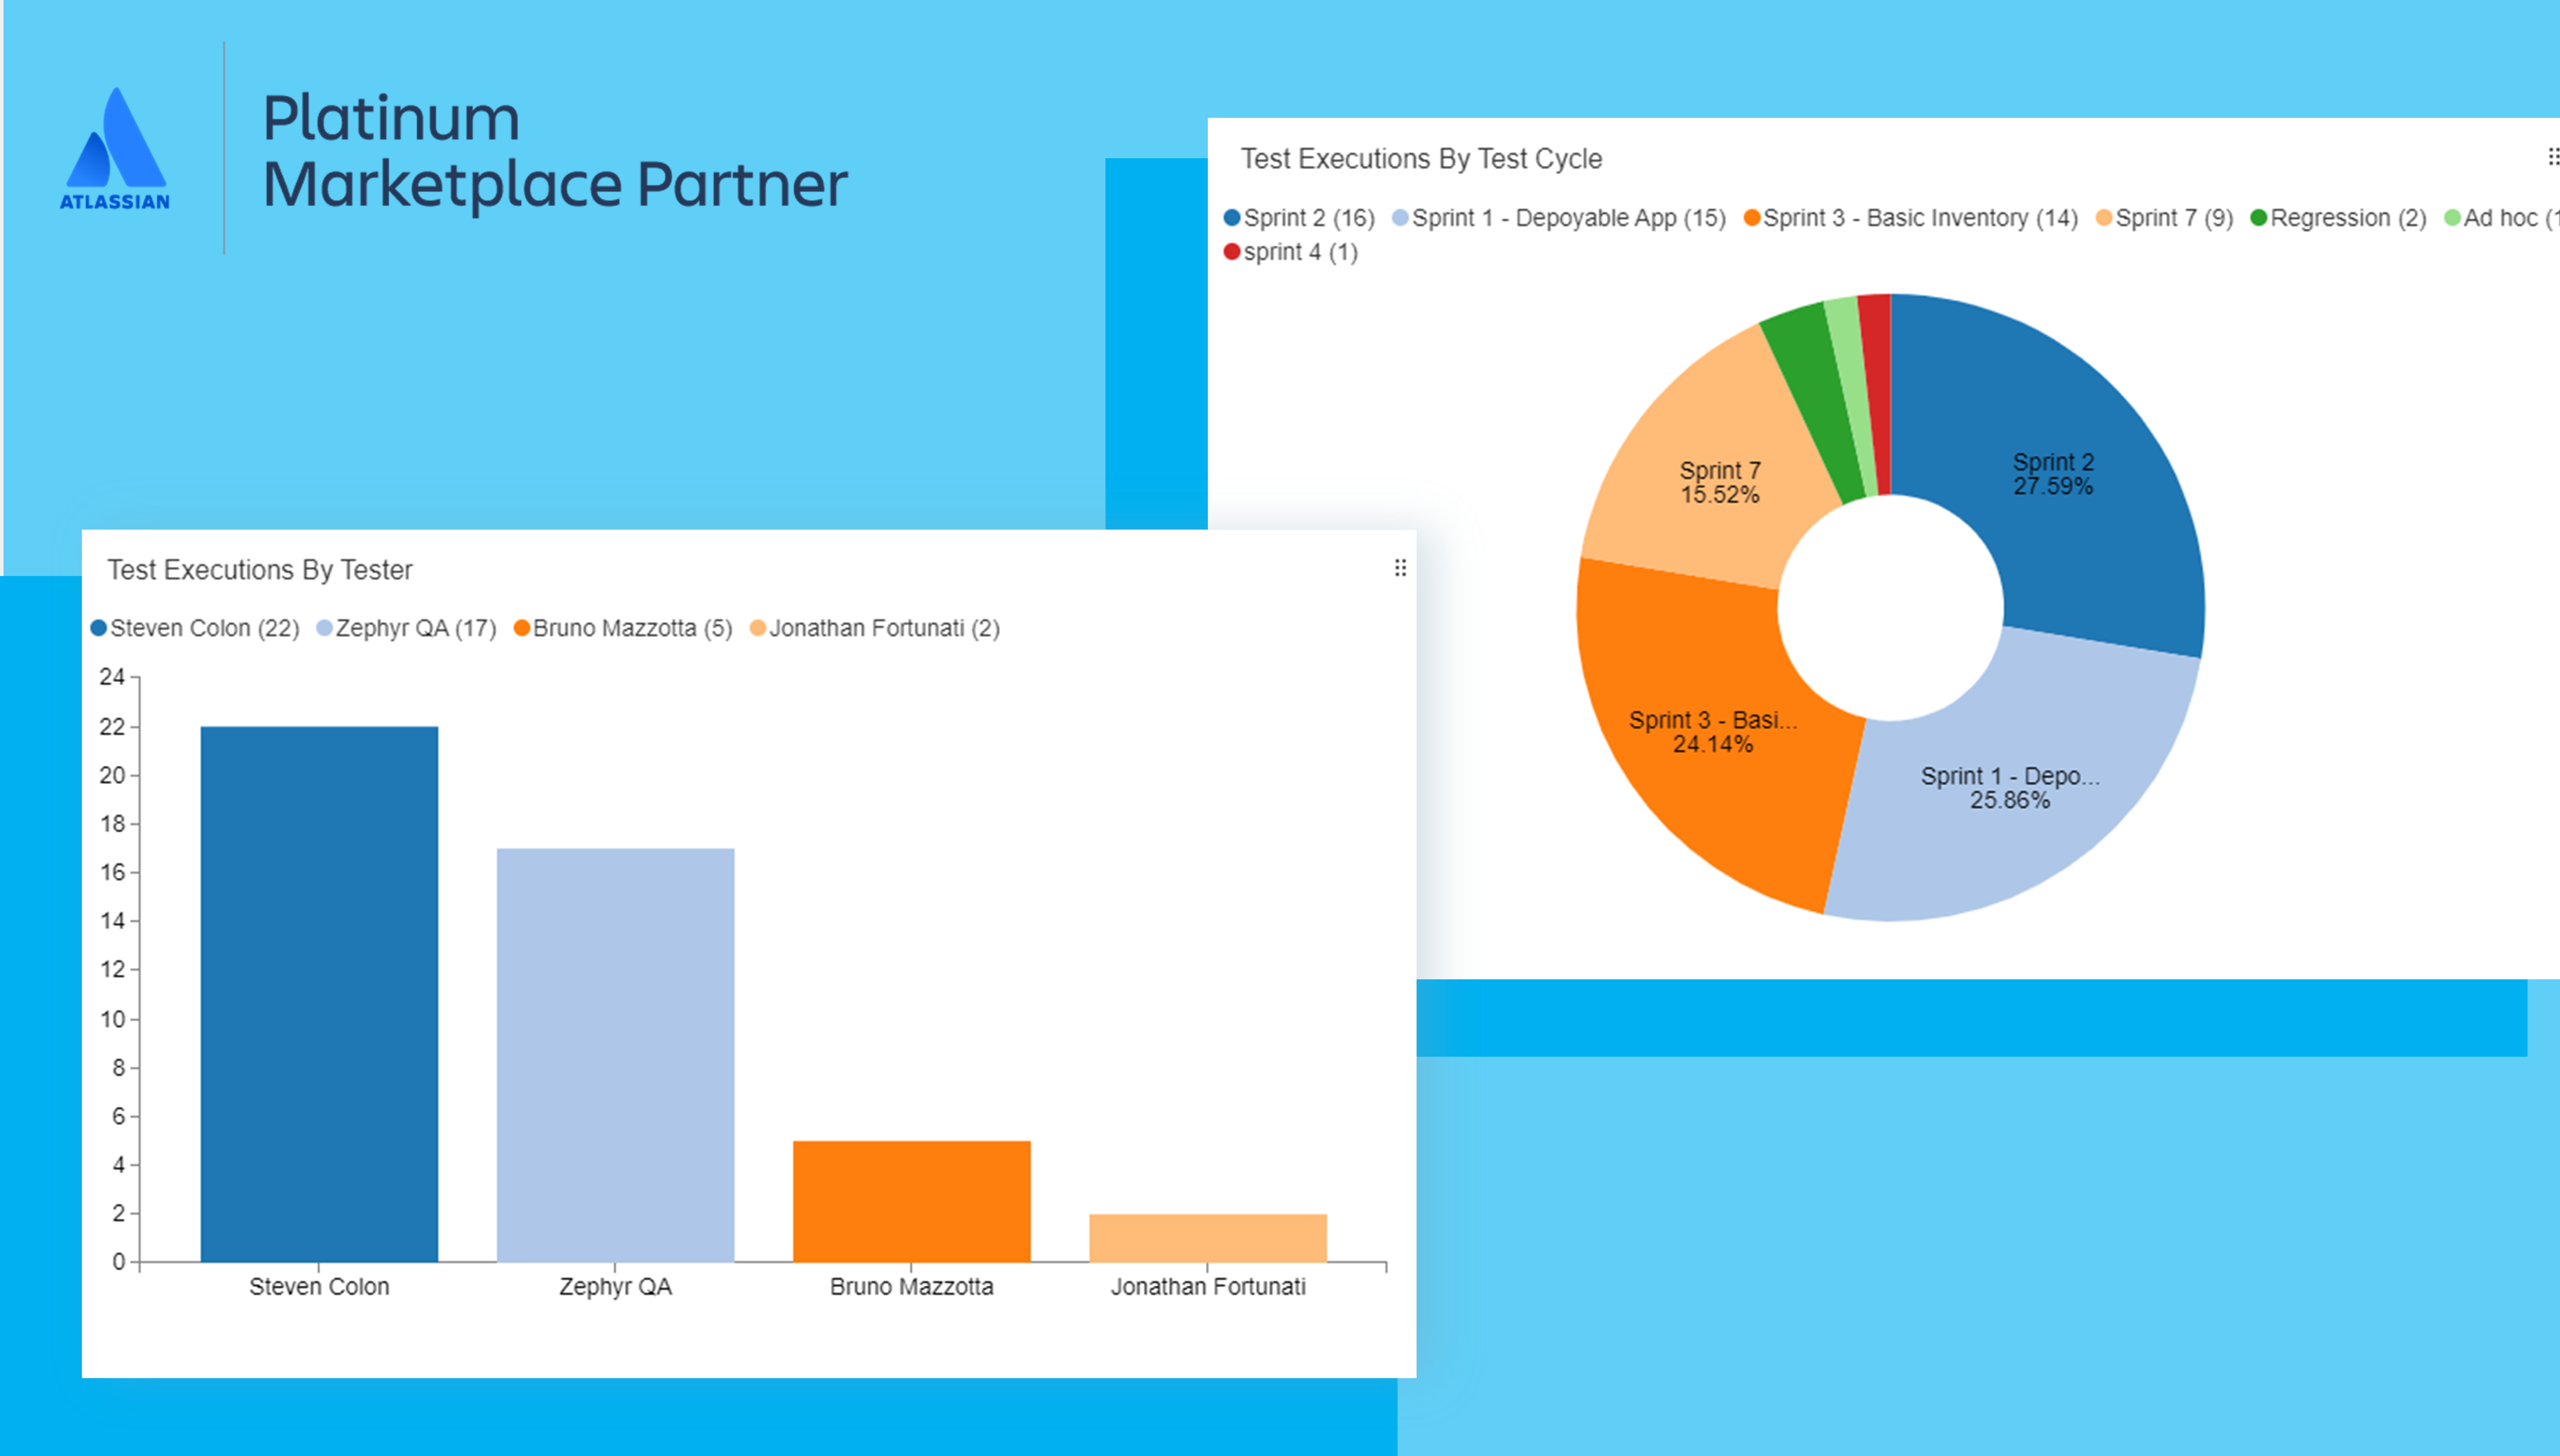Toggle Steven Colon legend entry
2560x1456 pixels.
pyautogui.click(x=195, y=628)
